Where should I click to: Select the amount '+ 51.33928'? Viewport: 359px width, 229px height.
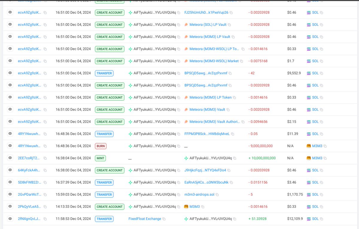[258, 219]
